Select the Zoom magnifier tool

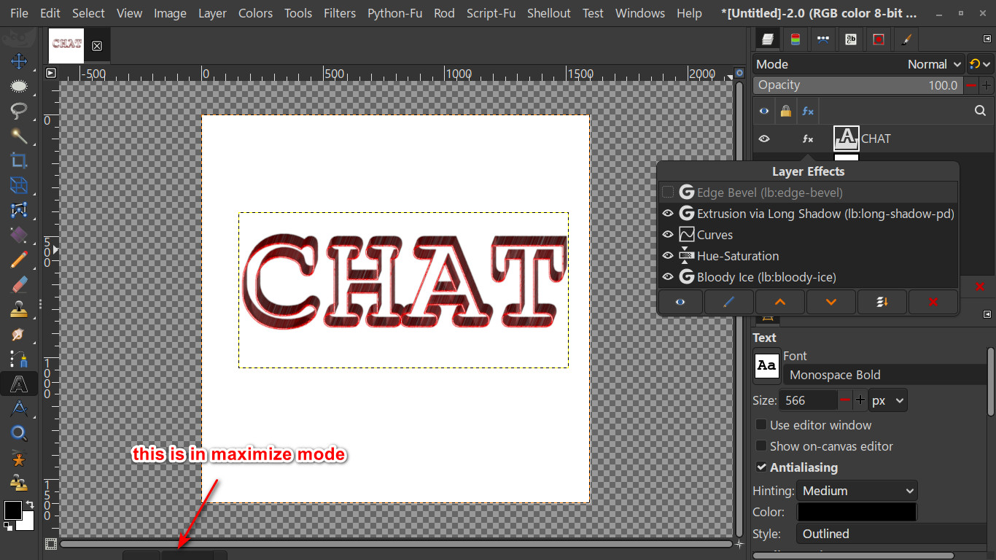pyautogui.click(x=19, y=433)
